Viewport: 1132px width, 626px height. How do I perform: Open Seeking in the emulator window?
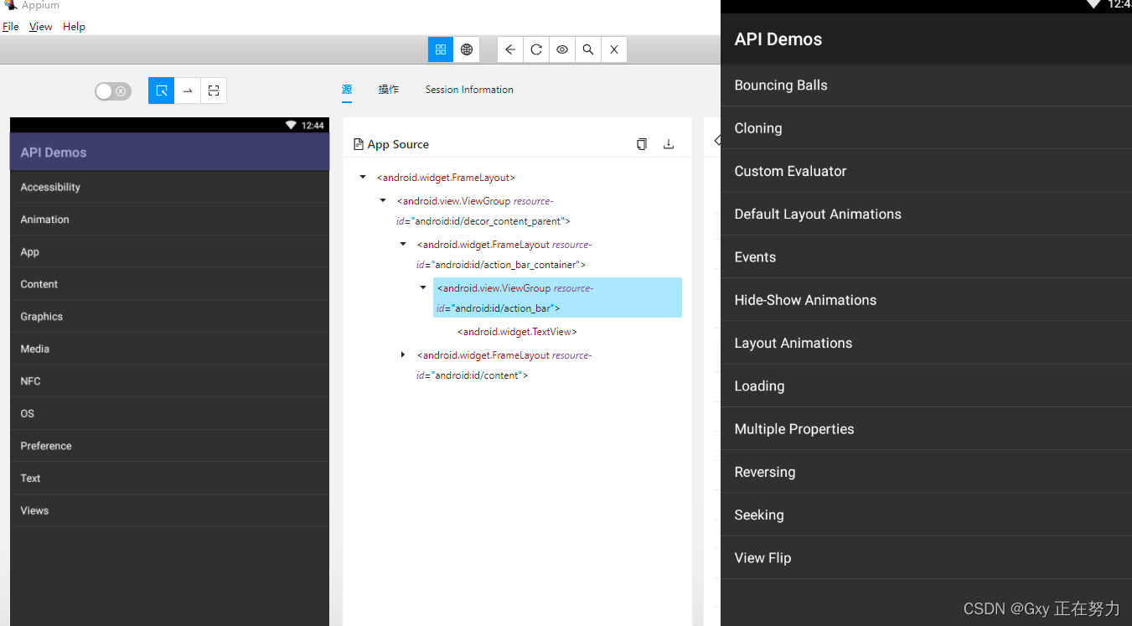point(926,515)
